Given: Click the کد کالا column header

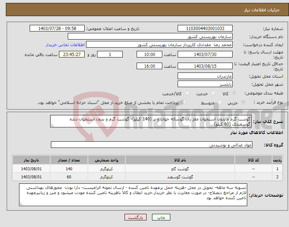Looking at the screenshot, I should tap(253, 160).
